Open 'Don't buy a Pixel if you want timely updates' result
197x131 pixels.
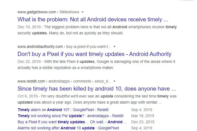[x=94, y=54]
